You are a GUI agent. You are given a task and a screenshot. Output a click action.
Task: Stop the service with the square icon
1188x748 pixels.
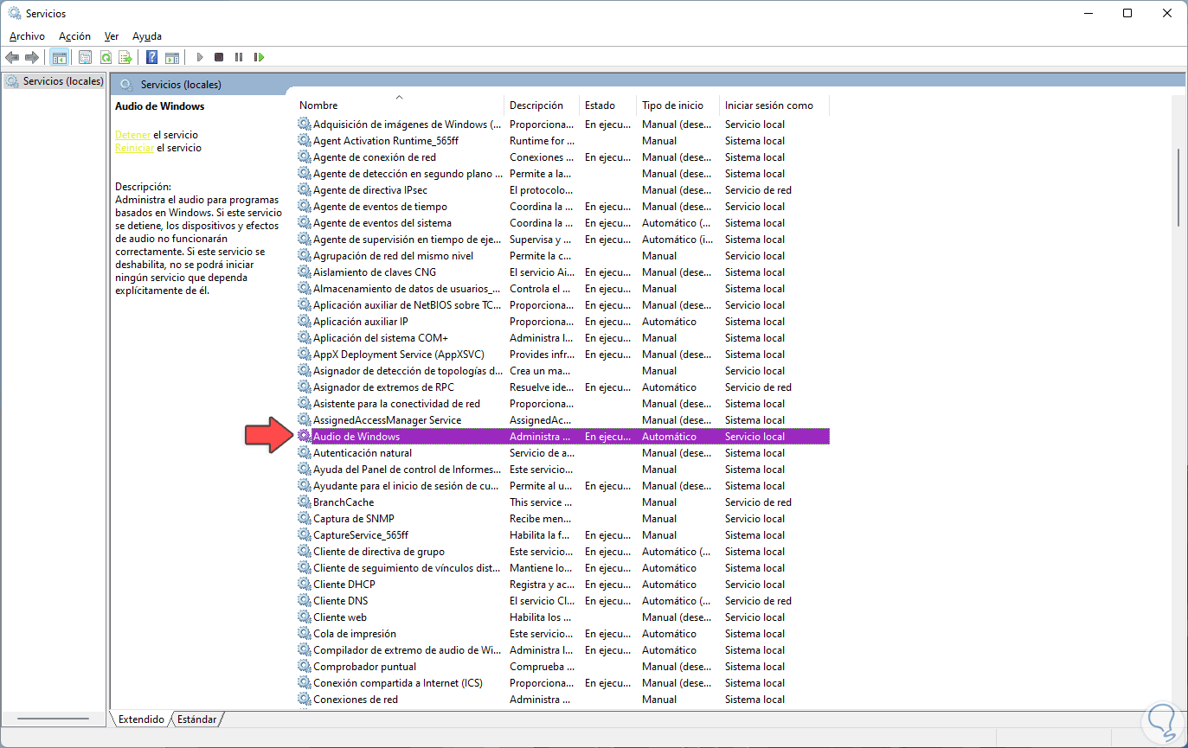tap(219, 57)
